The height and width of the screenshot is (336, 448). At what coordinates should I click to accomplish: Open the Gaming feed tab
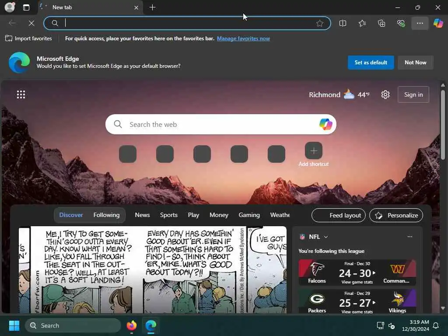point(249,215)
